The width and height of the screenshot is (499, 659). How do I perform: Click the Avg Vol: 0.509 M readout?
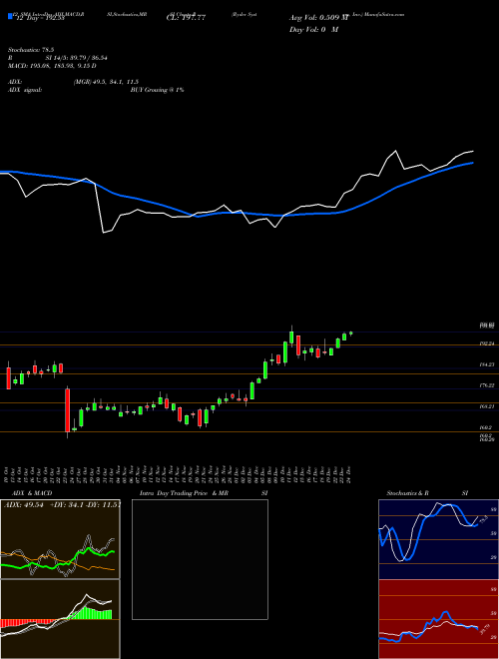(318, 18)
